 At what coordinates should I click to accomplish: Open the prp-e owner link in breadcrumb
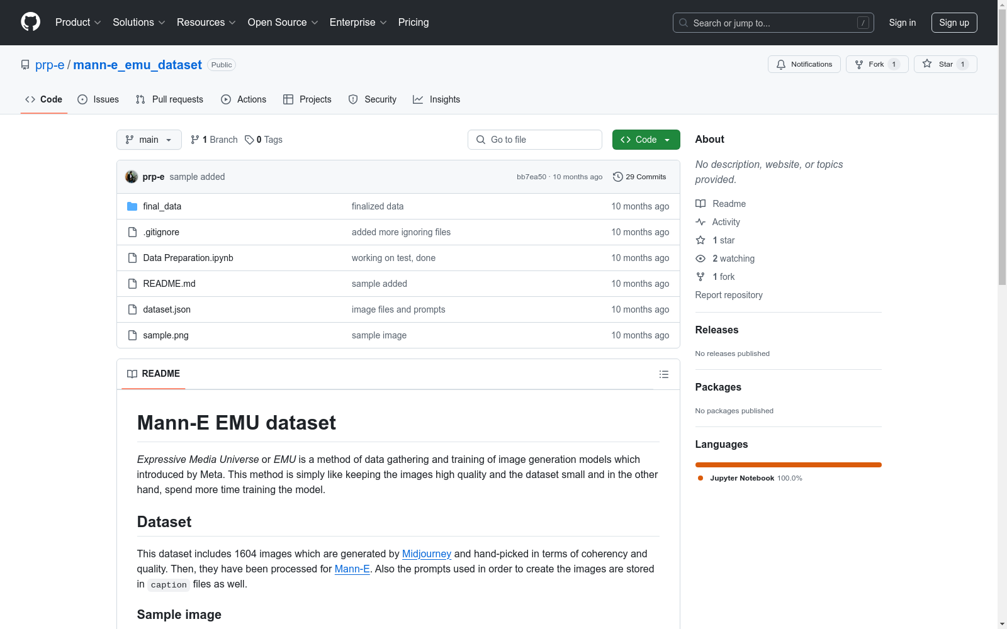[50, 65]
